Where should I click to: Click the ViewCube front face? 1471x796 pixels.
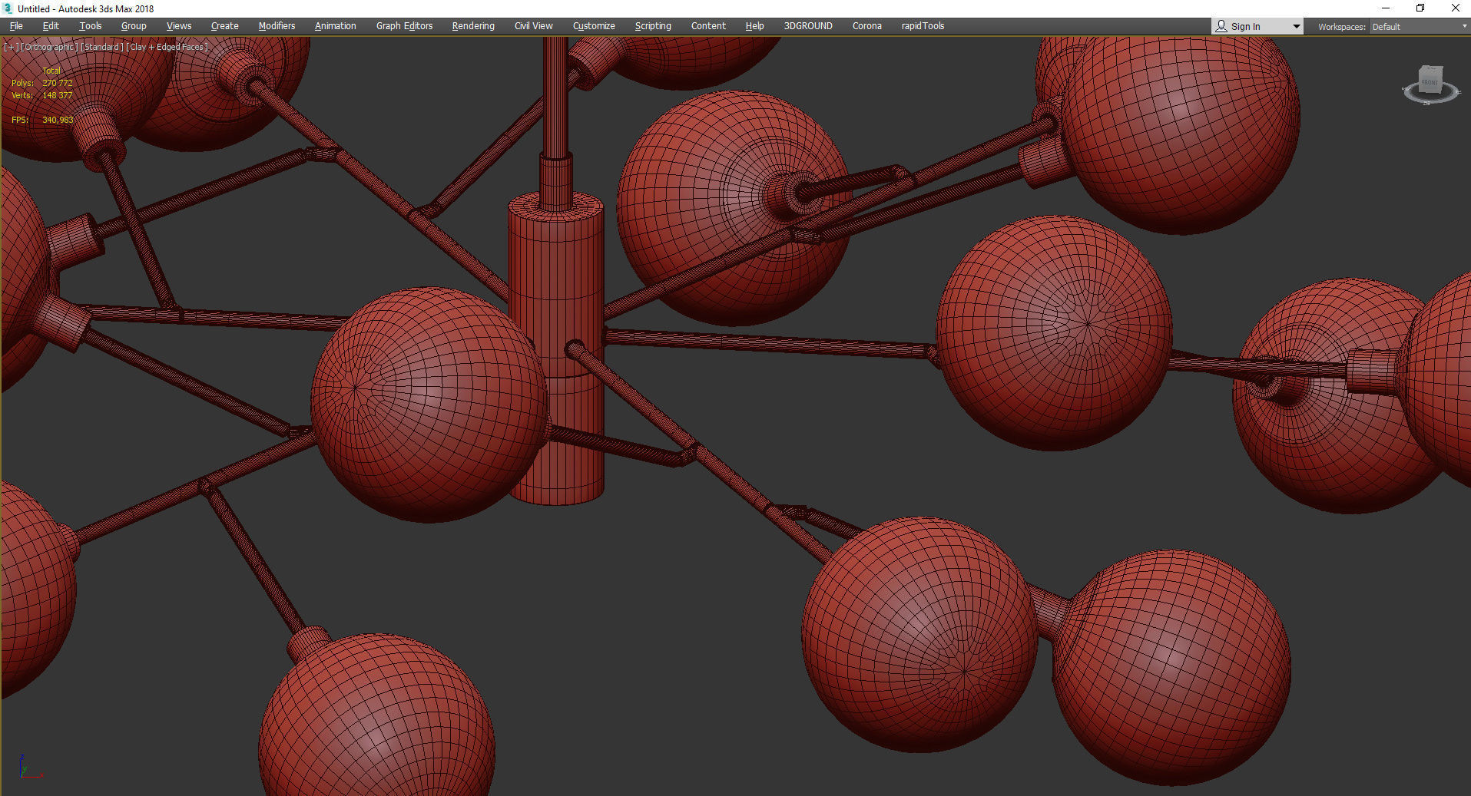(1430, 81)
